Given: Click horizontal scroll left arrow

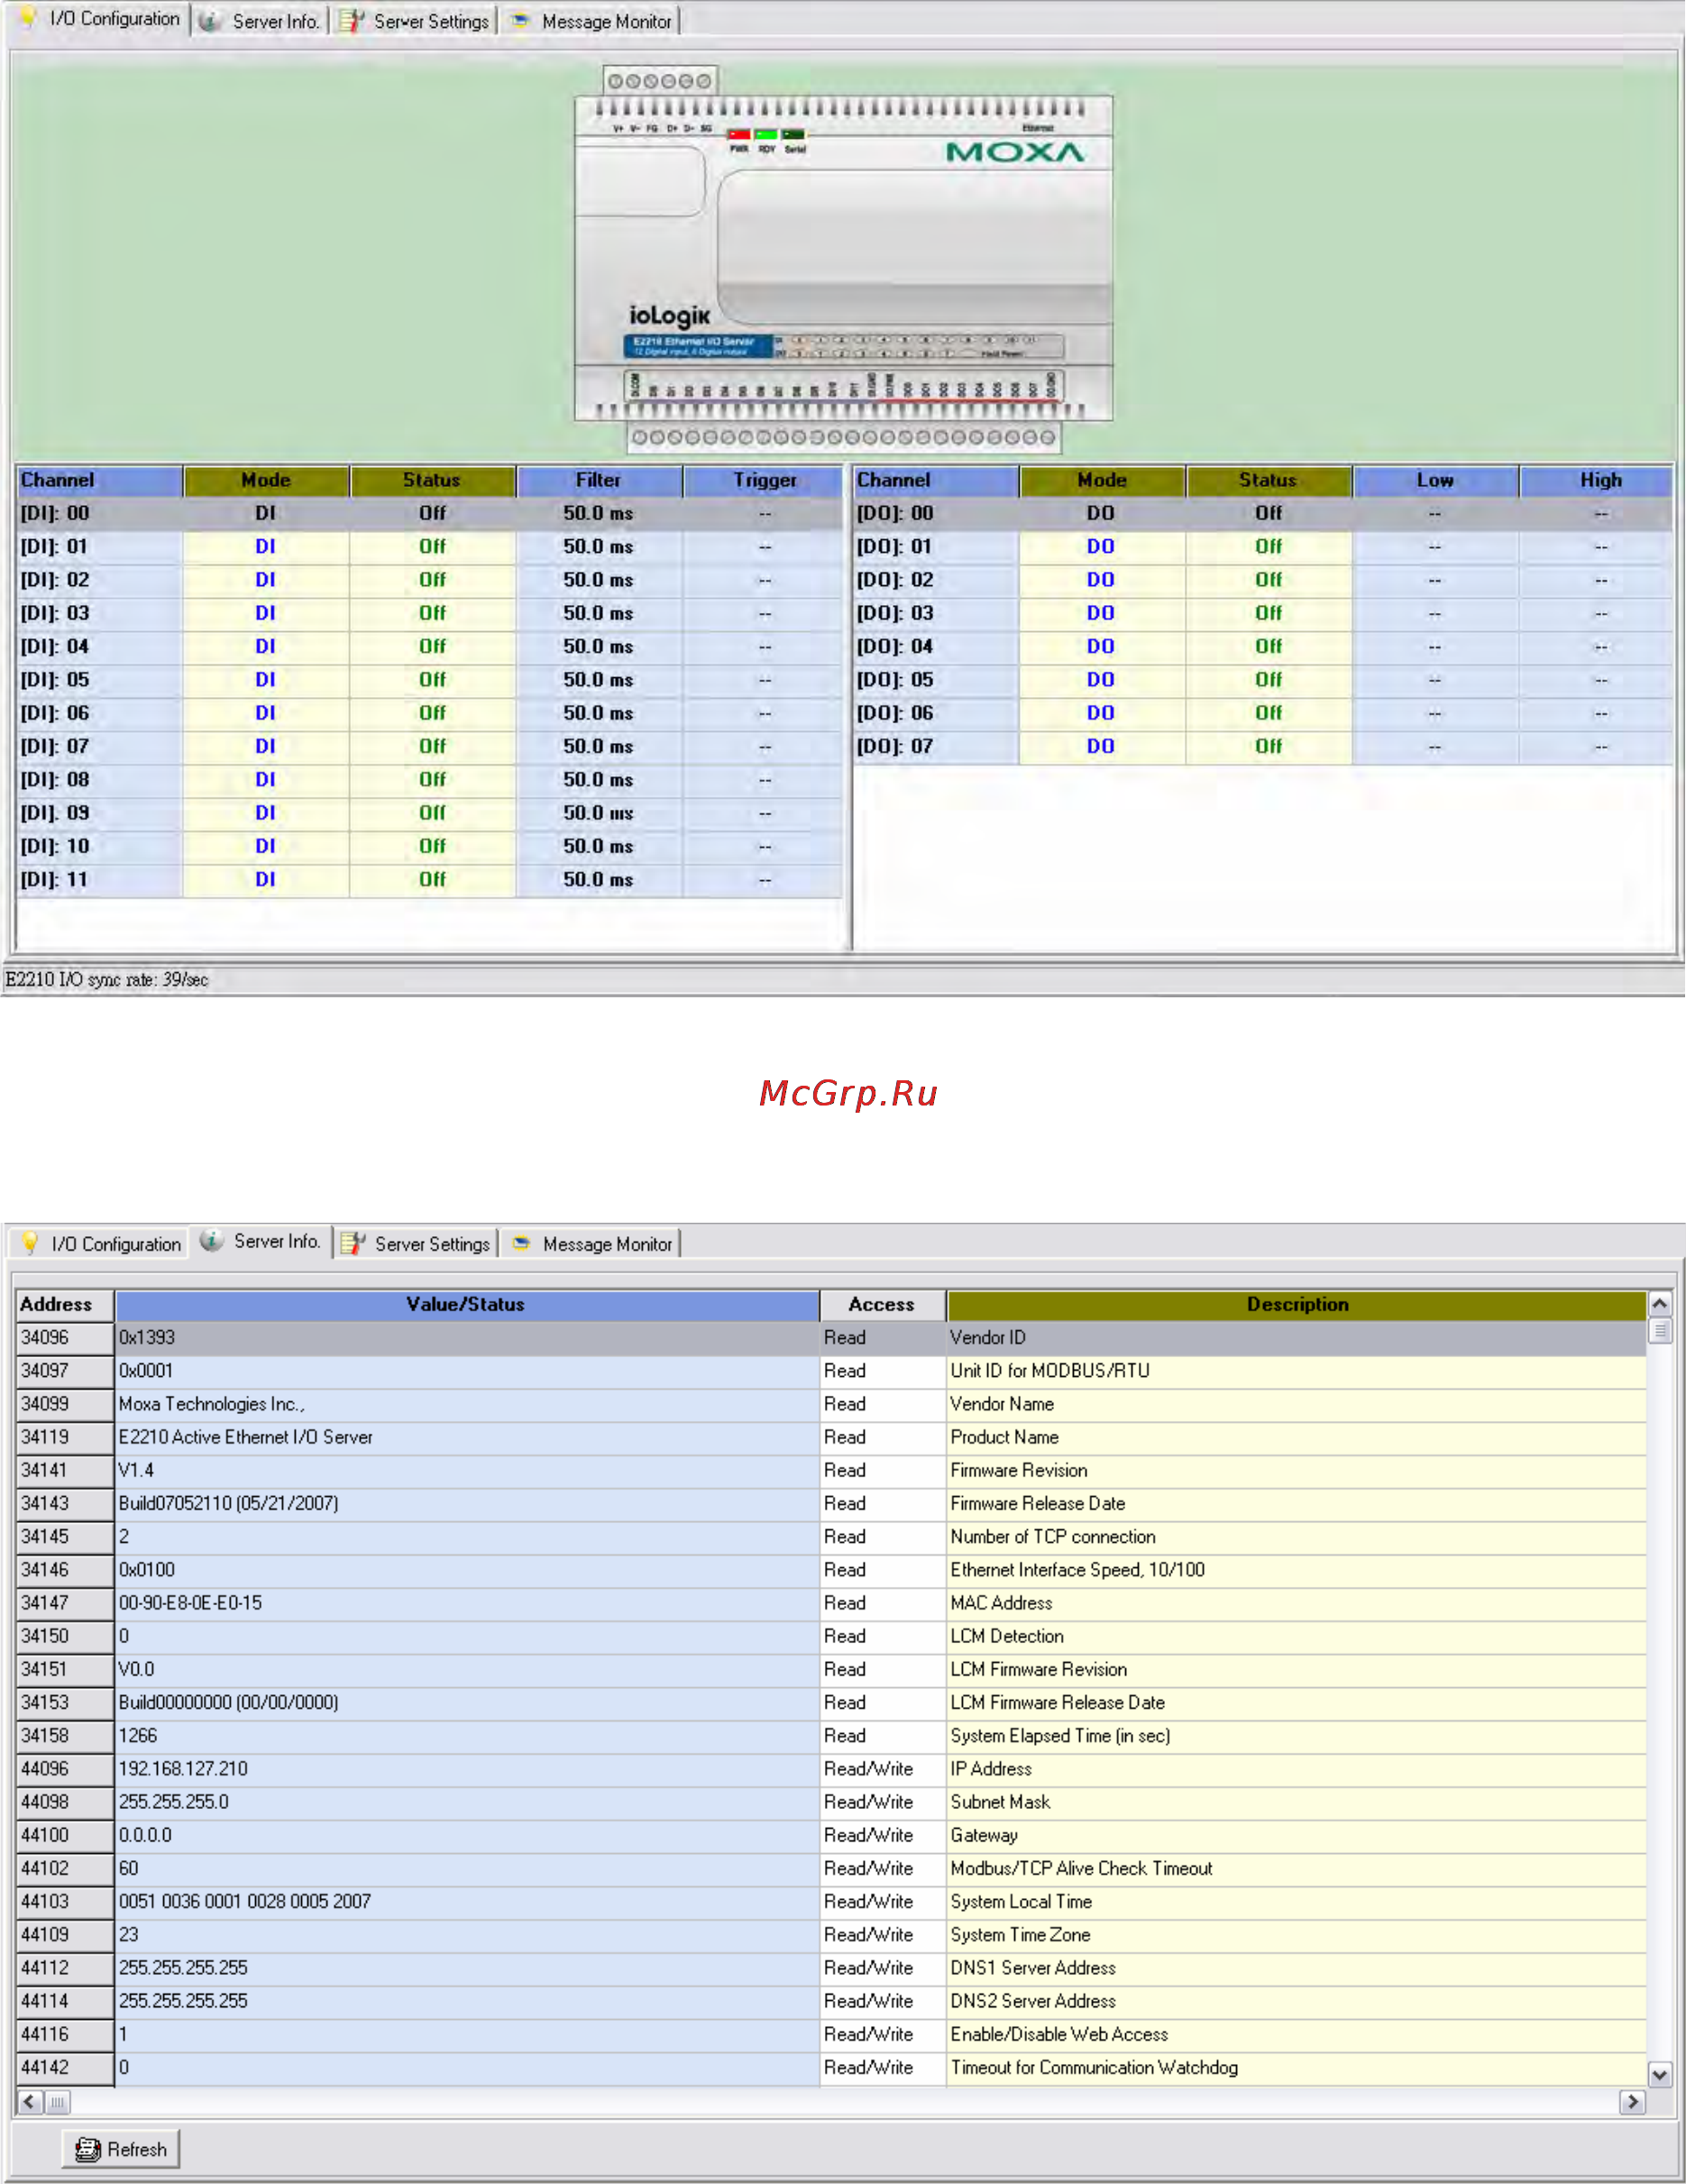Looking at the screenshot, I should pyautogui.click(x=30, y=2102).
